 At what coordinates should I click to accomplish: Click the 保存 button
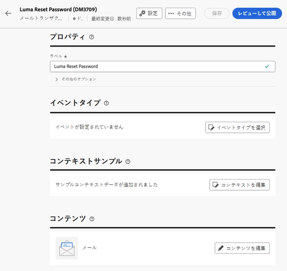point(217,13)
